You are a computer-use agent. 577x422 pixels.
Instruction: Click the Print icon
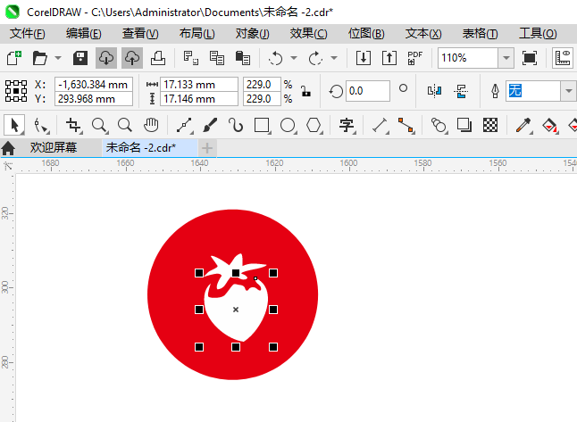click(x=158, y=58)
